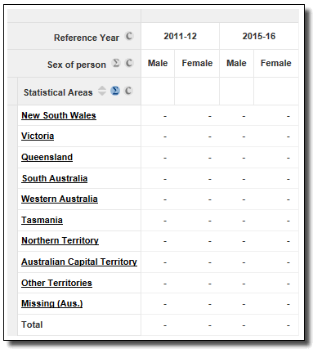Click the C icon beside Statistical Areas
The height and width of the screenshot is (349, 313).
pos(128,91)
